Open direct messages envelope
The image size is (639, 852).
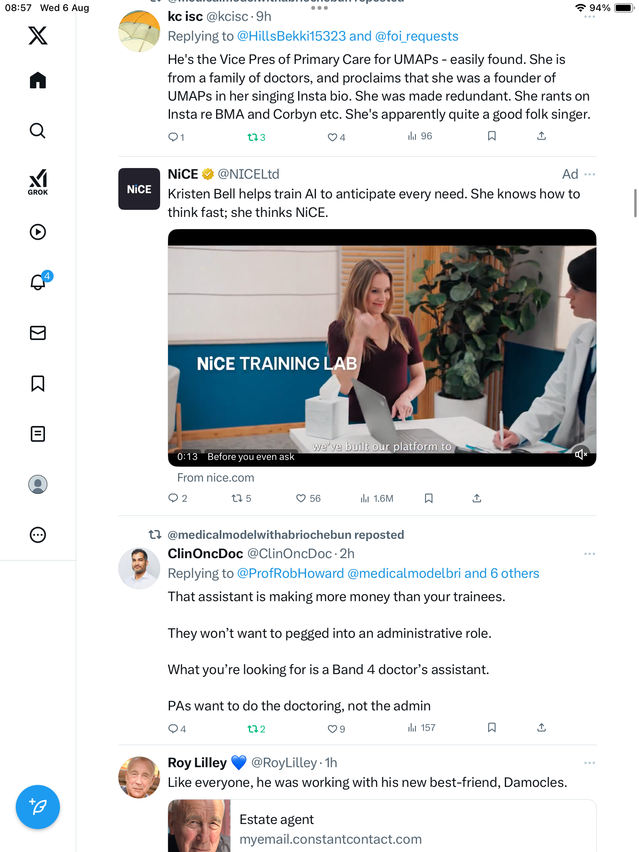38,333
